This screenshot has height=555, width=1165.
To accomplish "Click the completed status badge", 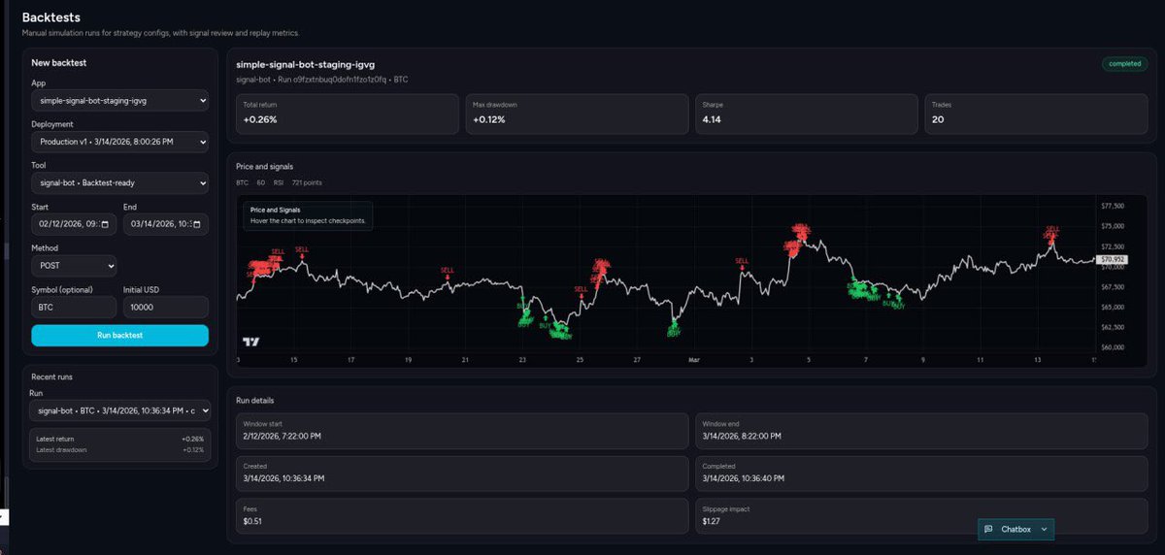I will tap(1124, 64).
